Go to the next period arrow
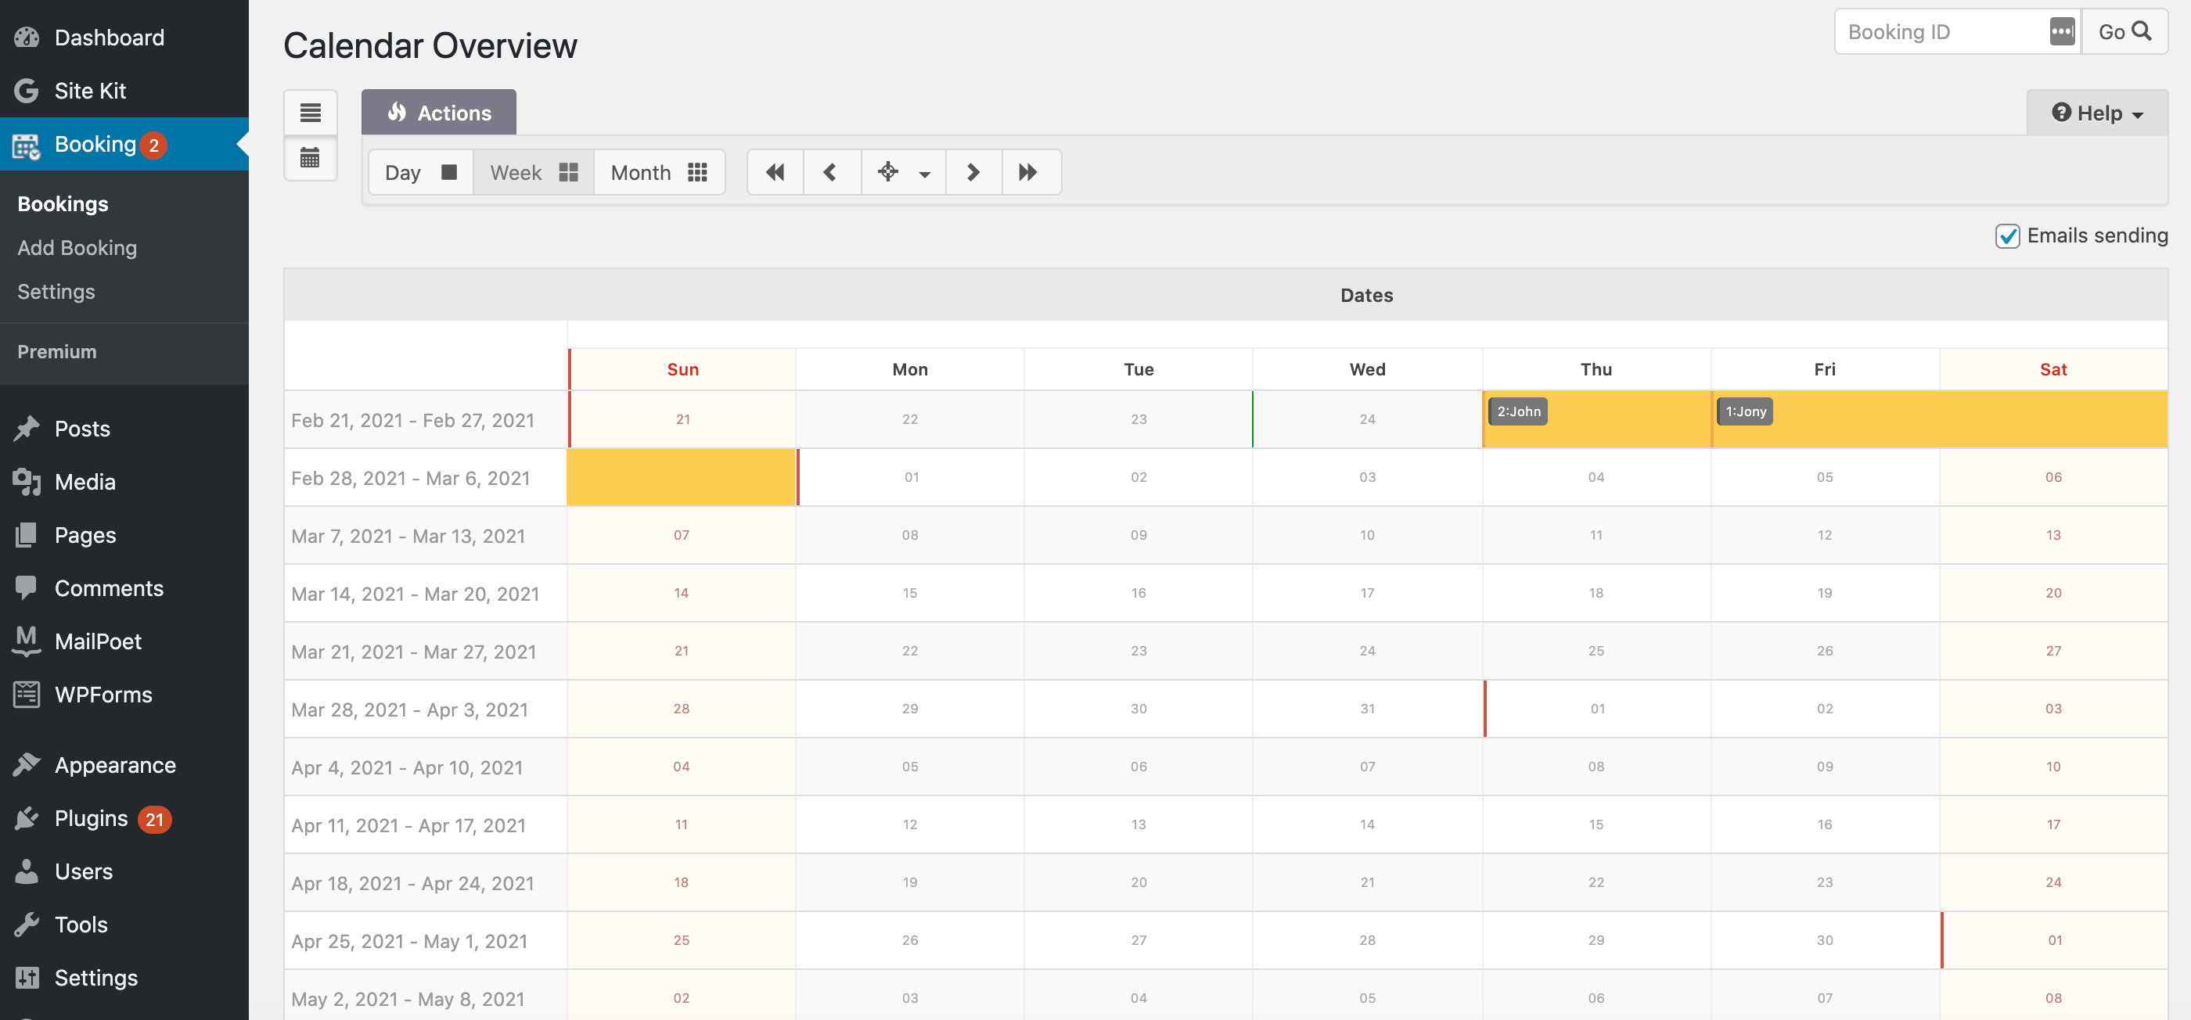The height and width of the screenshot is (1020, 2191). tap(973, 173)
